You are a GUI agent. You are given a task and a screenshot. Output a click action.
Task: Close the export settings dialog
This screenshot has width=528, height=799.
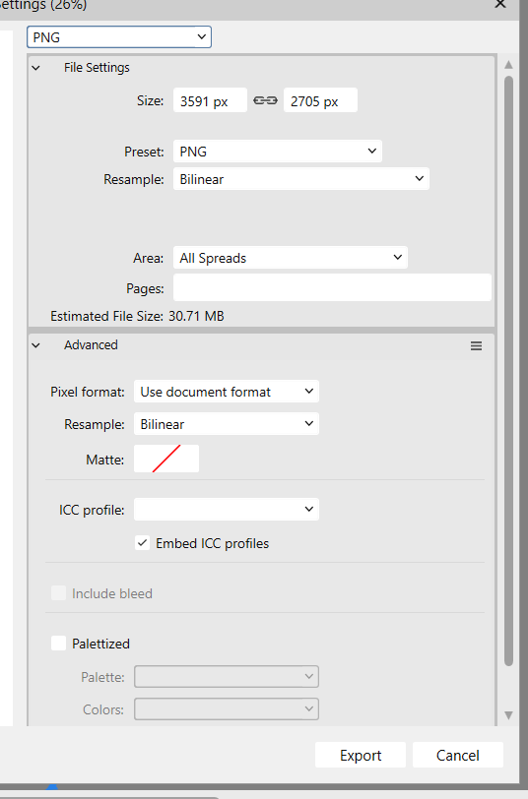tap(500, 4)
